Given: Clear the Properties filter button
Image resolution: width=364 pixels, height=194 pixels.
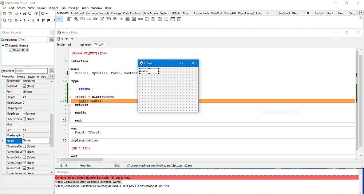Looking at the screenshot, I should tap(51, 71).
